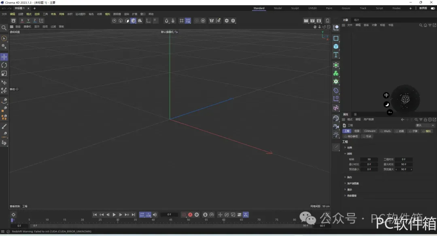This screenshot has height=236, width=437.
Task: Add a new project tab with plus button
Action: pos(34,8)
